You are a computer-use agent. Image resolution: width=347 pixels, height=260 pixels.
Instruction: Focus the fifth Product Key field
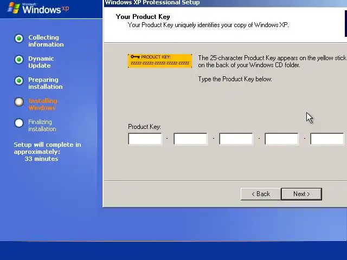point(327,139)
